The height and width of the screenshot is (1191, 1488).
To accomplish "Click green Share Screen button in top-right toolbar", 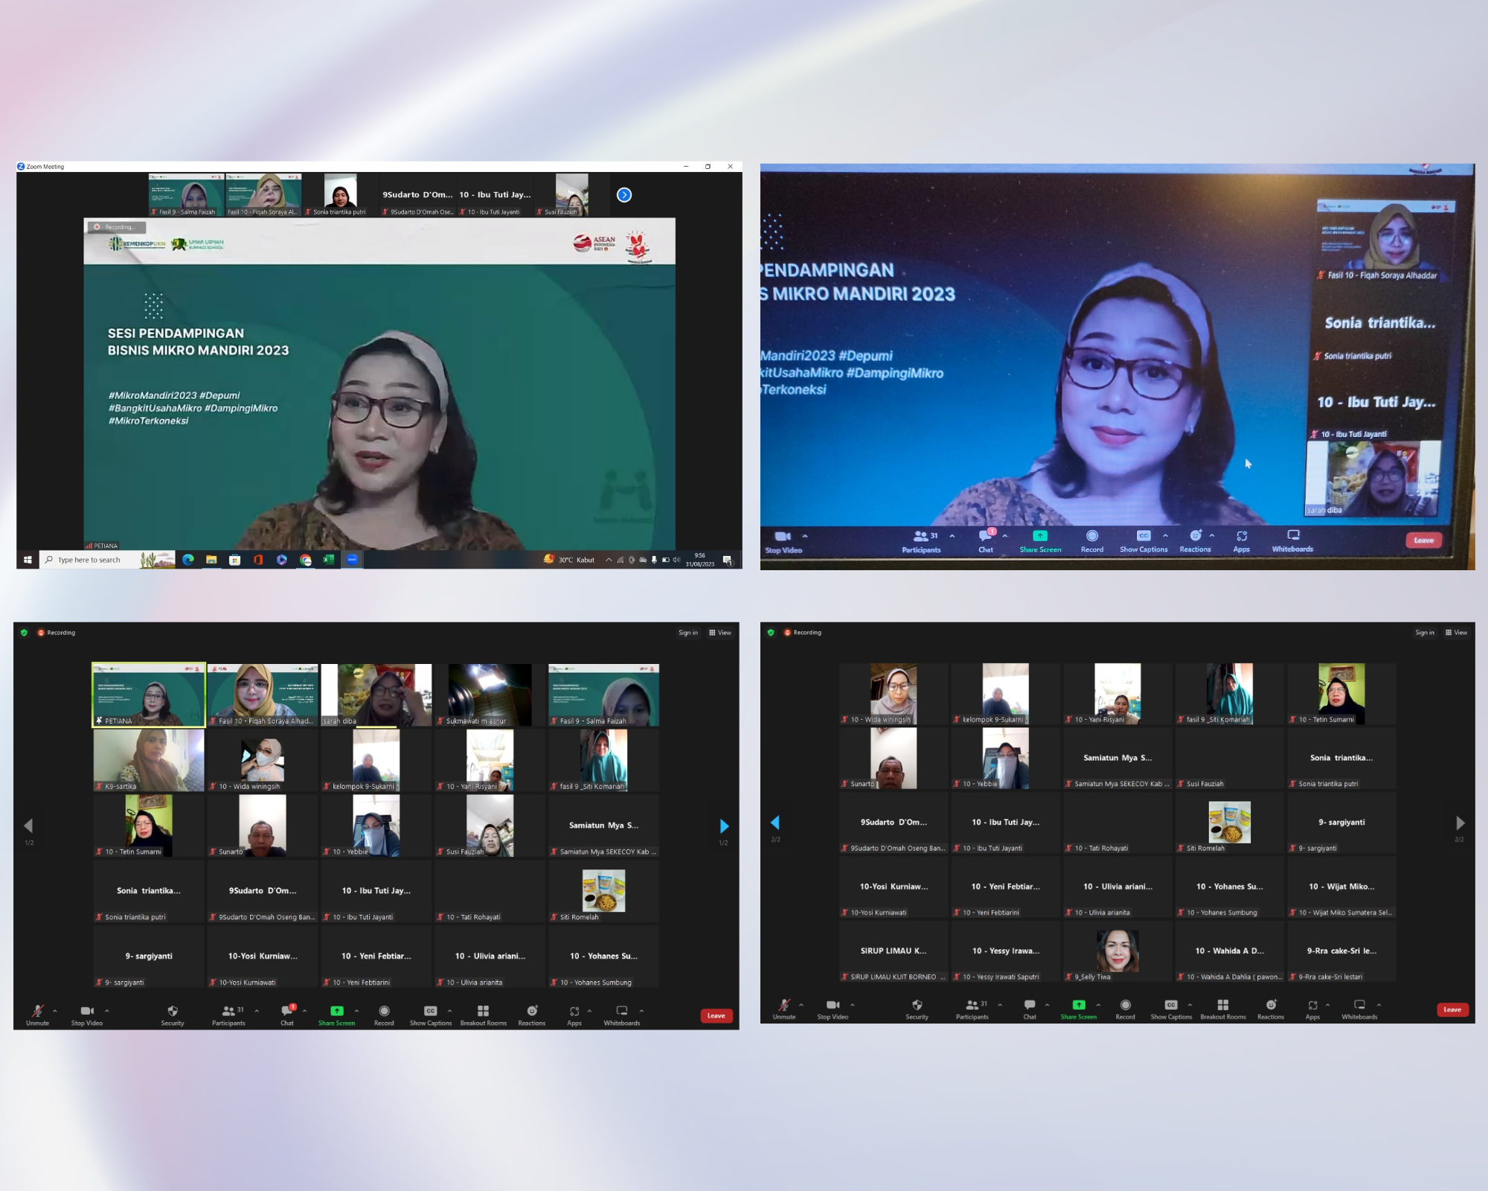I will (1040, 536).
